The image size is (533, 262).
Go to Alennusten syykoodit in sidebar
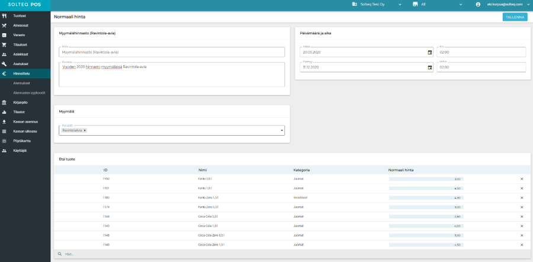coord(29,92)
